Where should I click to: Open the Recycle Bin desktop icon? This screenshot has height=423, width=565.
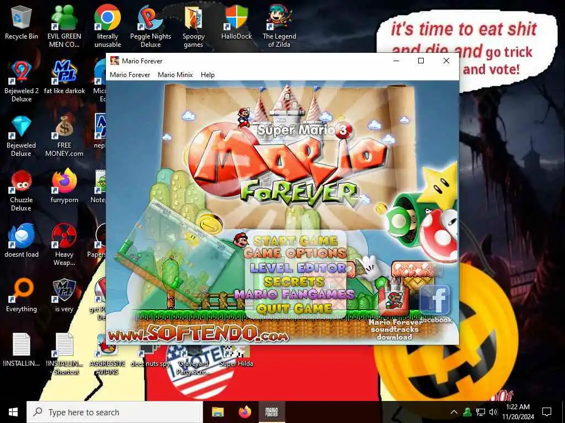click(x=22, y=22)
